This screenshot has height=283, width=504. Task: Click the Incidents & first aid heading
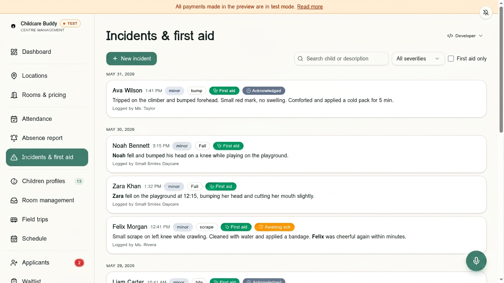[x=160, y=36]
